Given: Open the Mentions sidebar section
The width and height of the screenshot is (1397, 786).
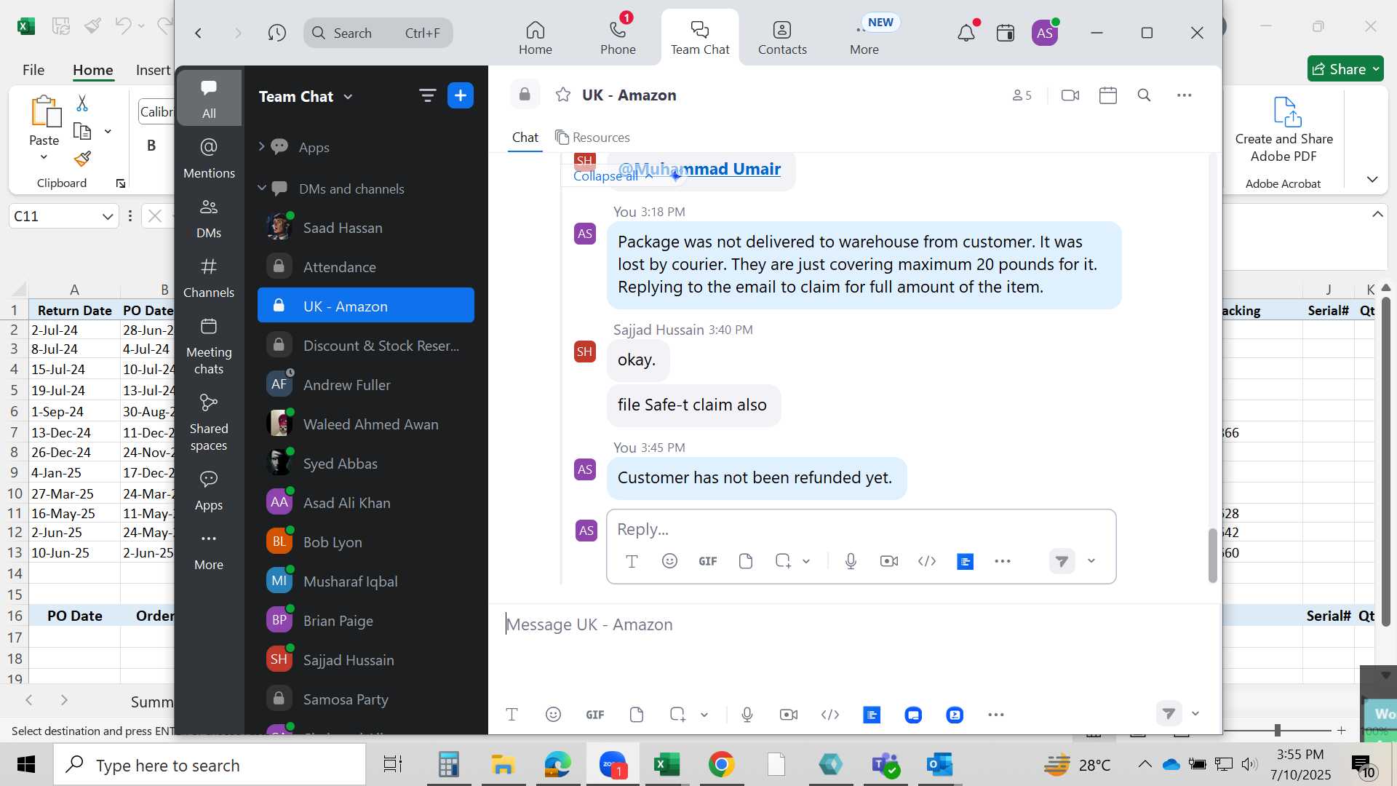Looking at the screenshot, I should (209, 158).
